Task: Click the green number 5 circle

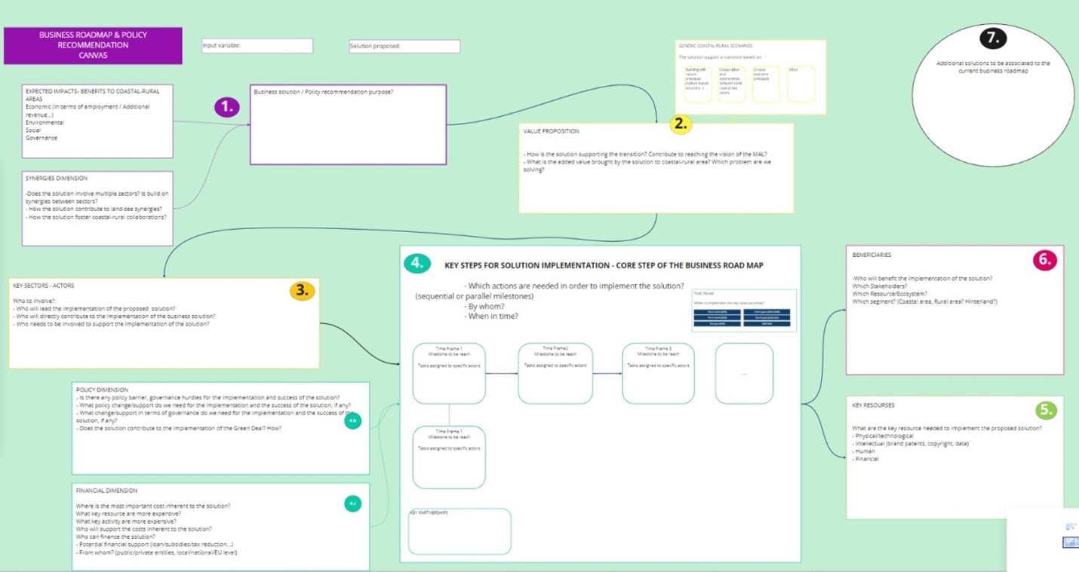Action: 1045,410
